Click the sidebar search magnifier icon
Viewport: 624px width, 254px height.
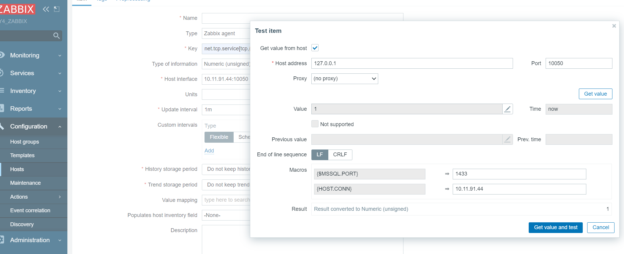point(56,36)
